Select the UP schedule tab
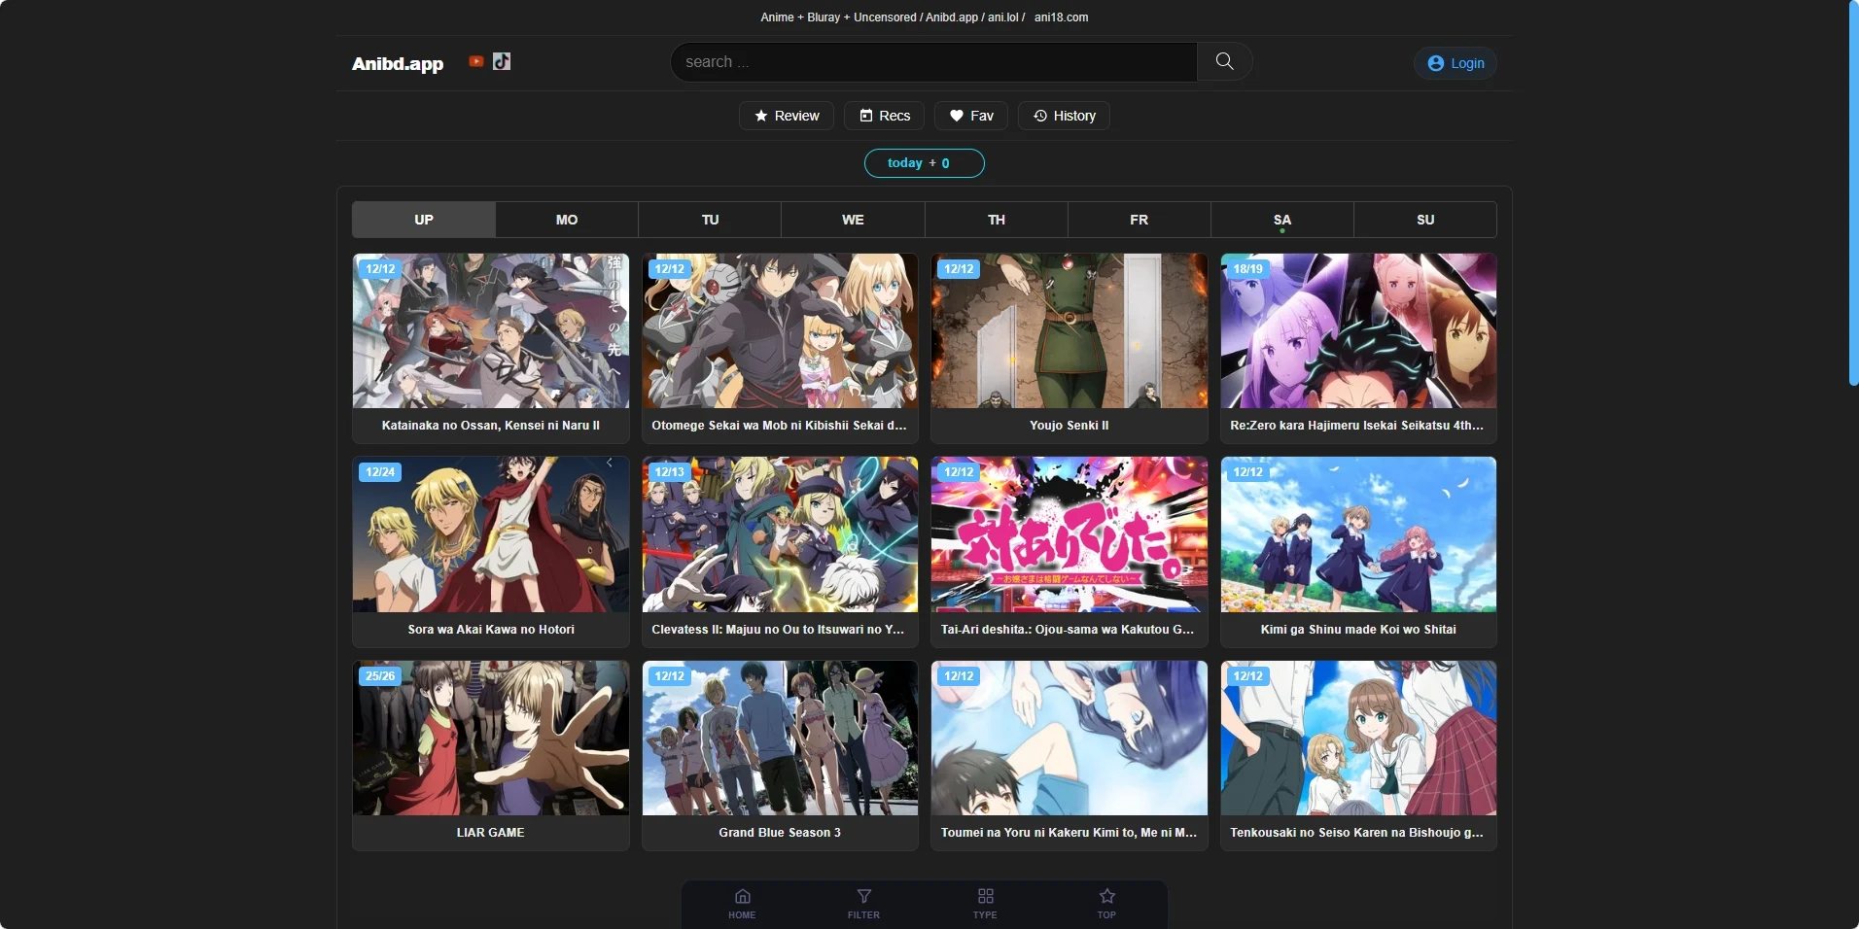 tap(424, 220)
